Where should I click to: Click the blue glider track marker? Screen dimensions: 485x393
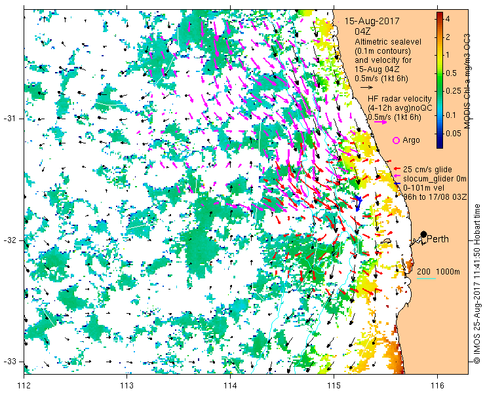(x=359, y=202)
